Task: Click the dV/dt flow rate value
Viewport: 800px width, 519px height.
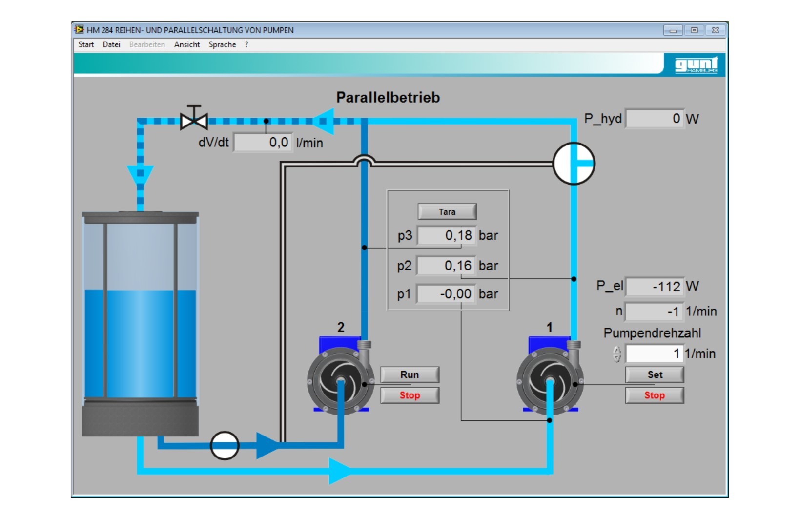Action: click(263, 143)
